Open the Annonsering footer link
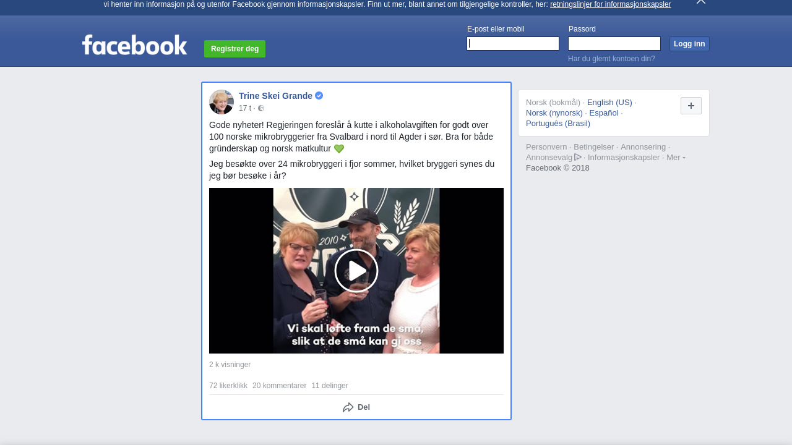 [643, 147]
